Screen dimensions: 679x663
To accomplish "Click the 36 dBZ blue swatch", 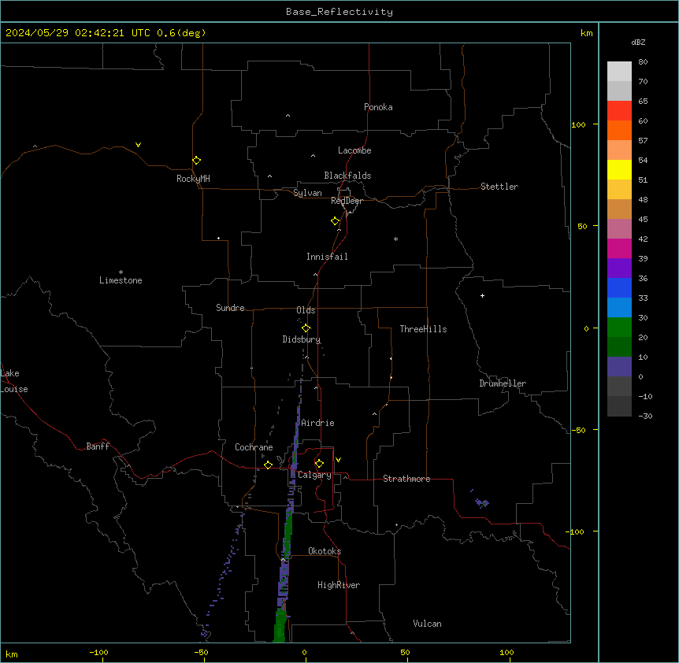I will click(x=619, y=287).
